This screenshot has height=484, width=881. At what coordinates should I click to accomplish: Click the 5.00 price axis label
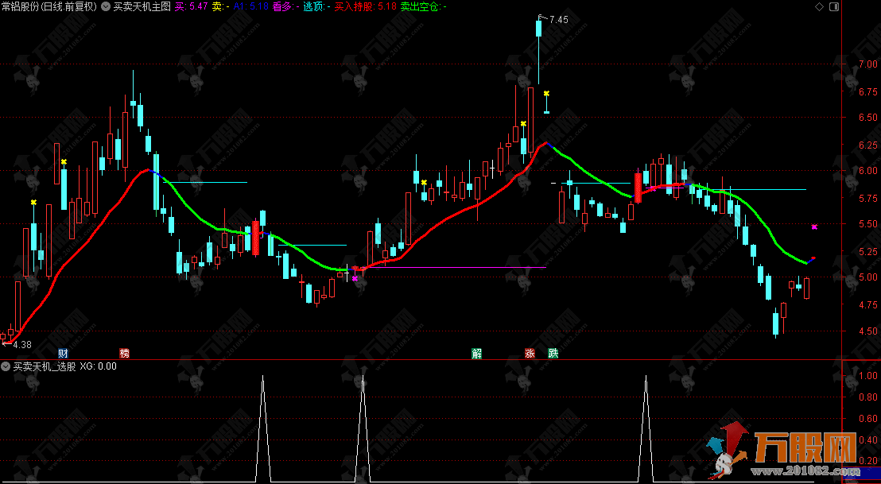(x=868, y=277)
